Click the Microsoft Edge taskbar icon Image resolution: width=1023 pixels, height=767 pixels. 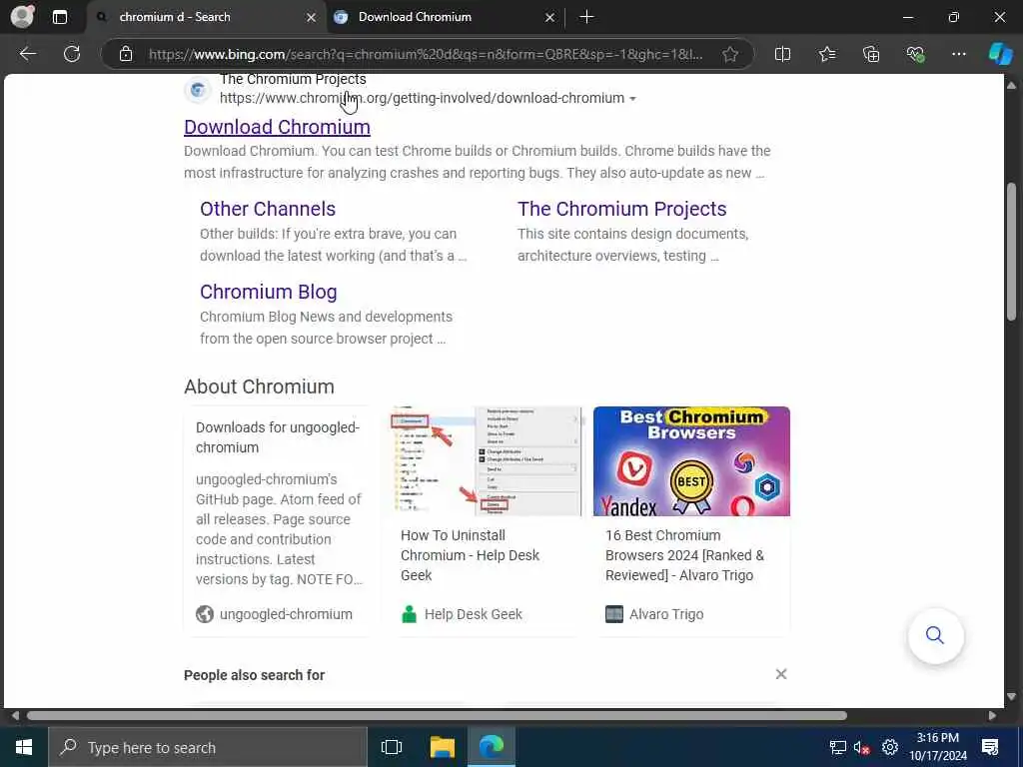(x=492, y=747)
